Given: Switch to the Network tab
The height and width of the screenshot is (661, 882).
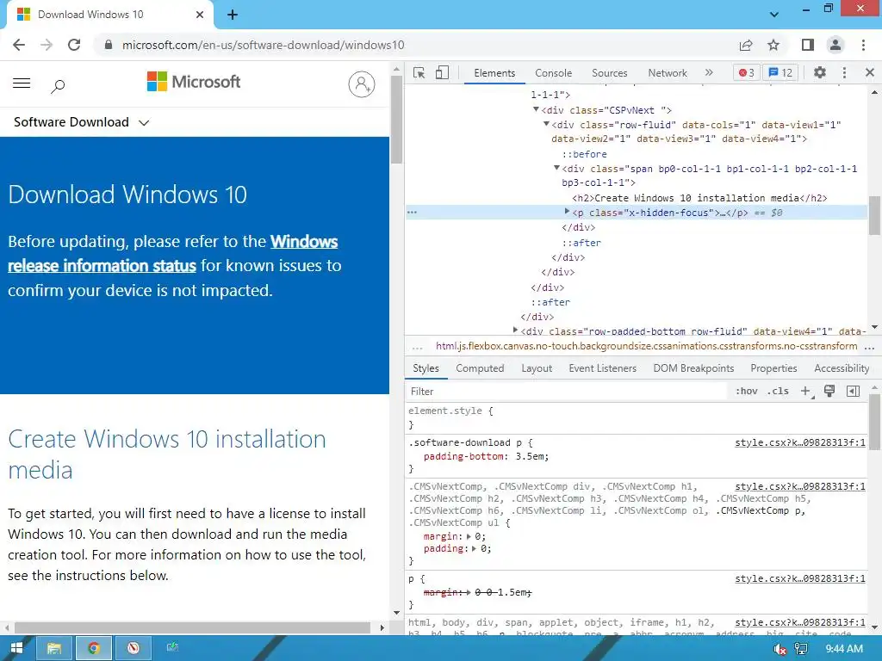Looking at the screenshot, I should (668, 73).
